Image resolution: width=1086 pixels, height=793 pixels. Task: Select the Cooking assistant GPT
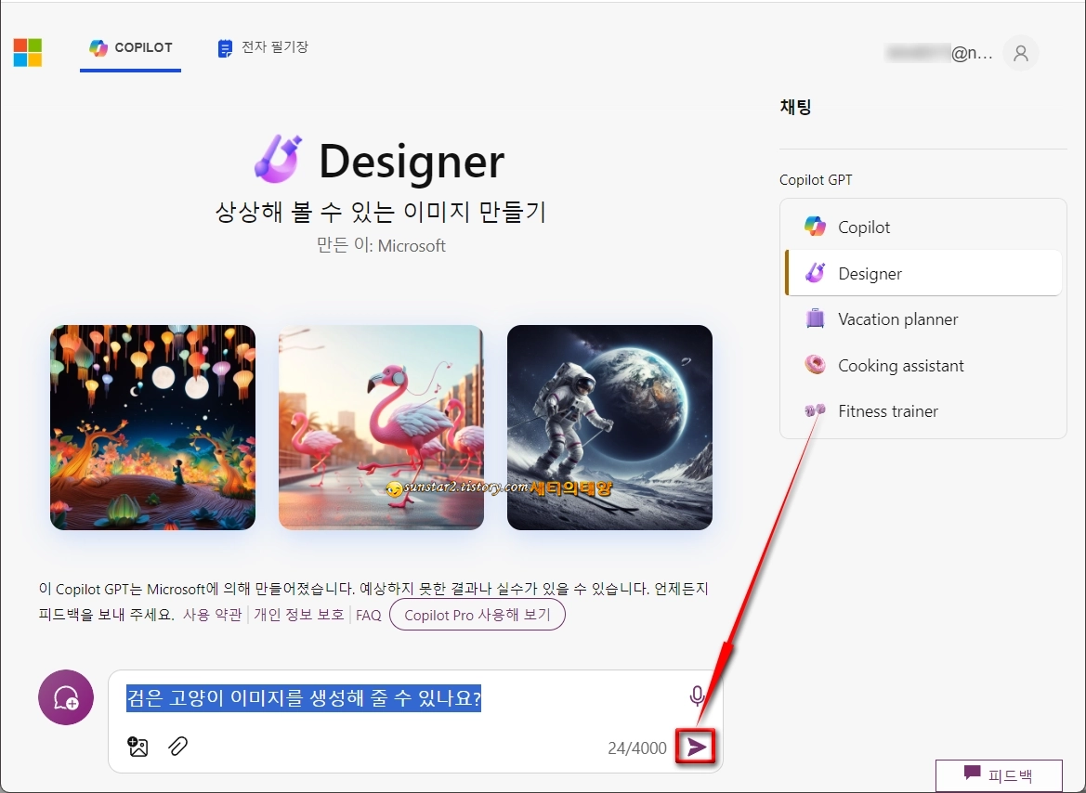pos(900,365)
